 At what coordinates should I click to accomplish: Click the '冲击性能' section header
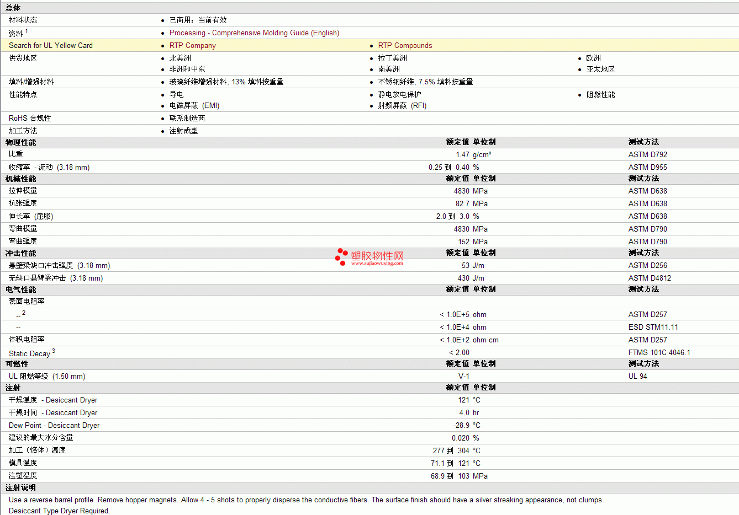point(21,253)
